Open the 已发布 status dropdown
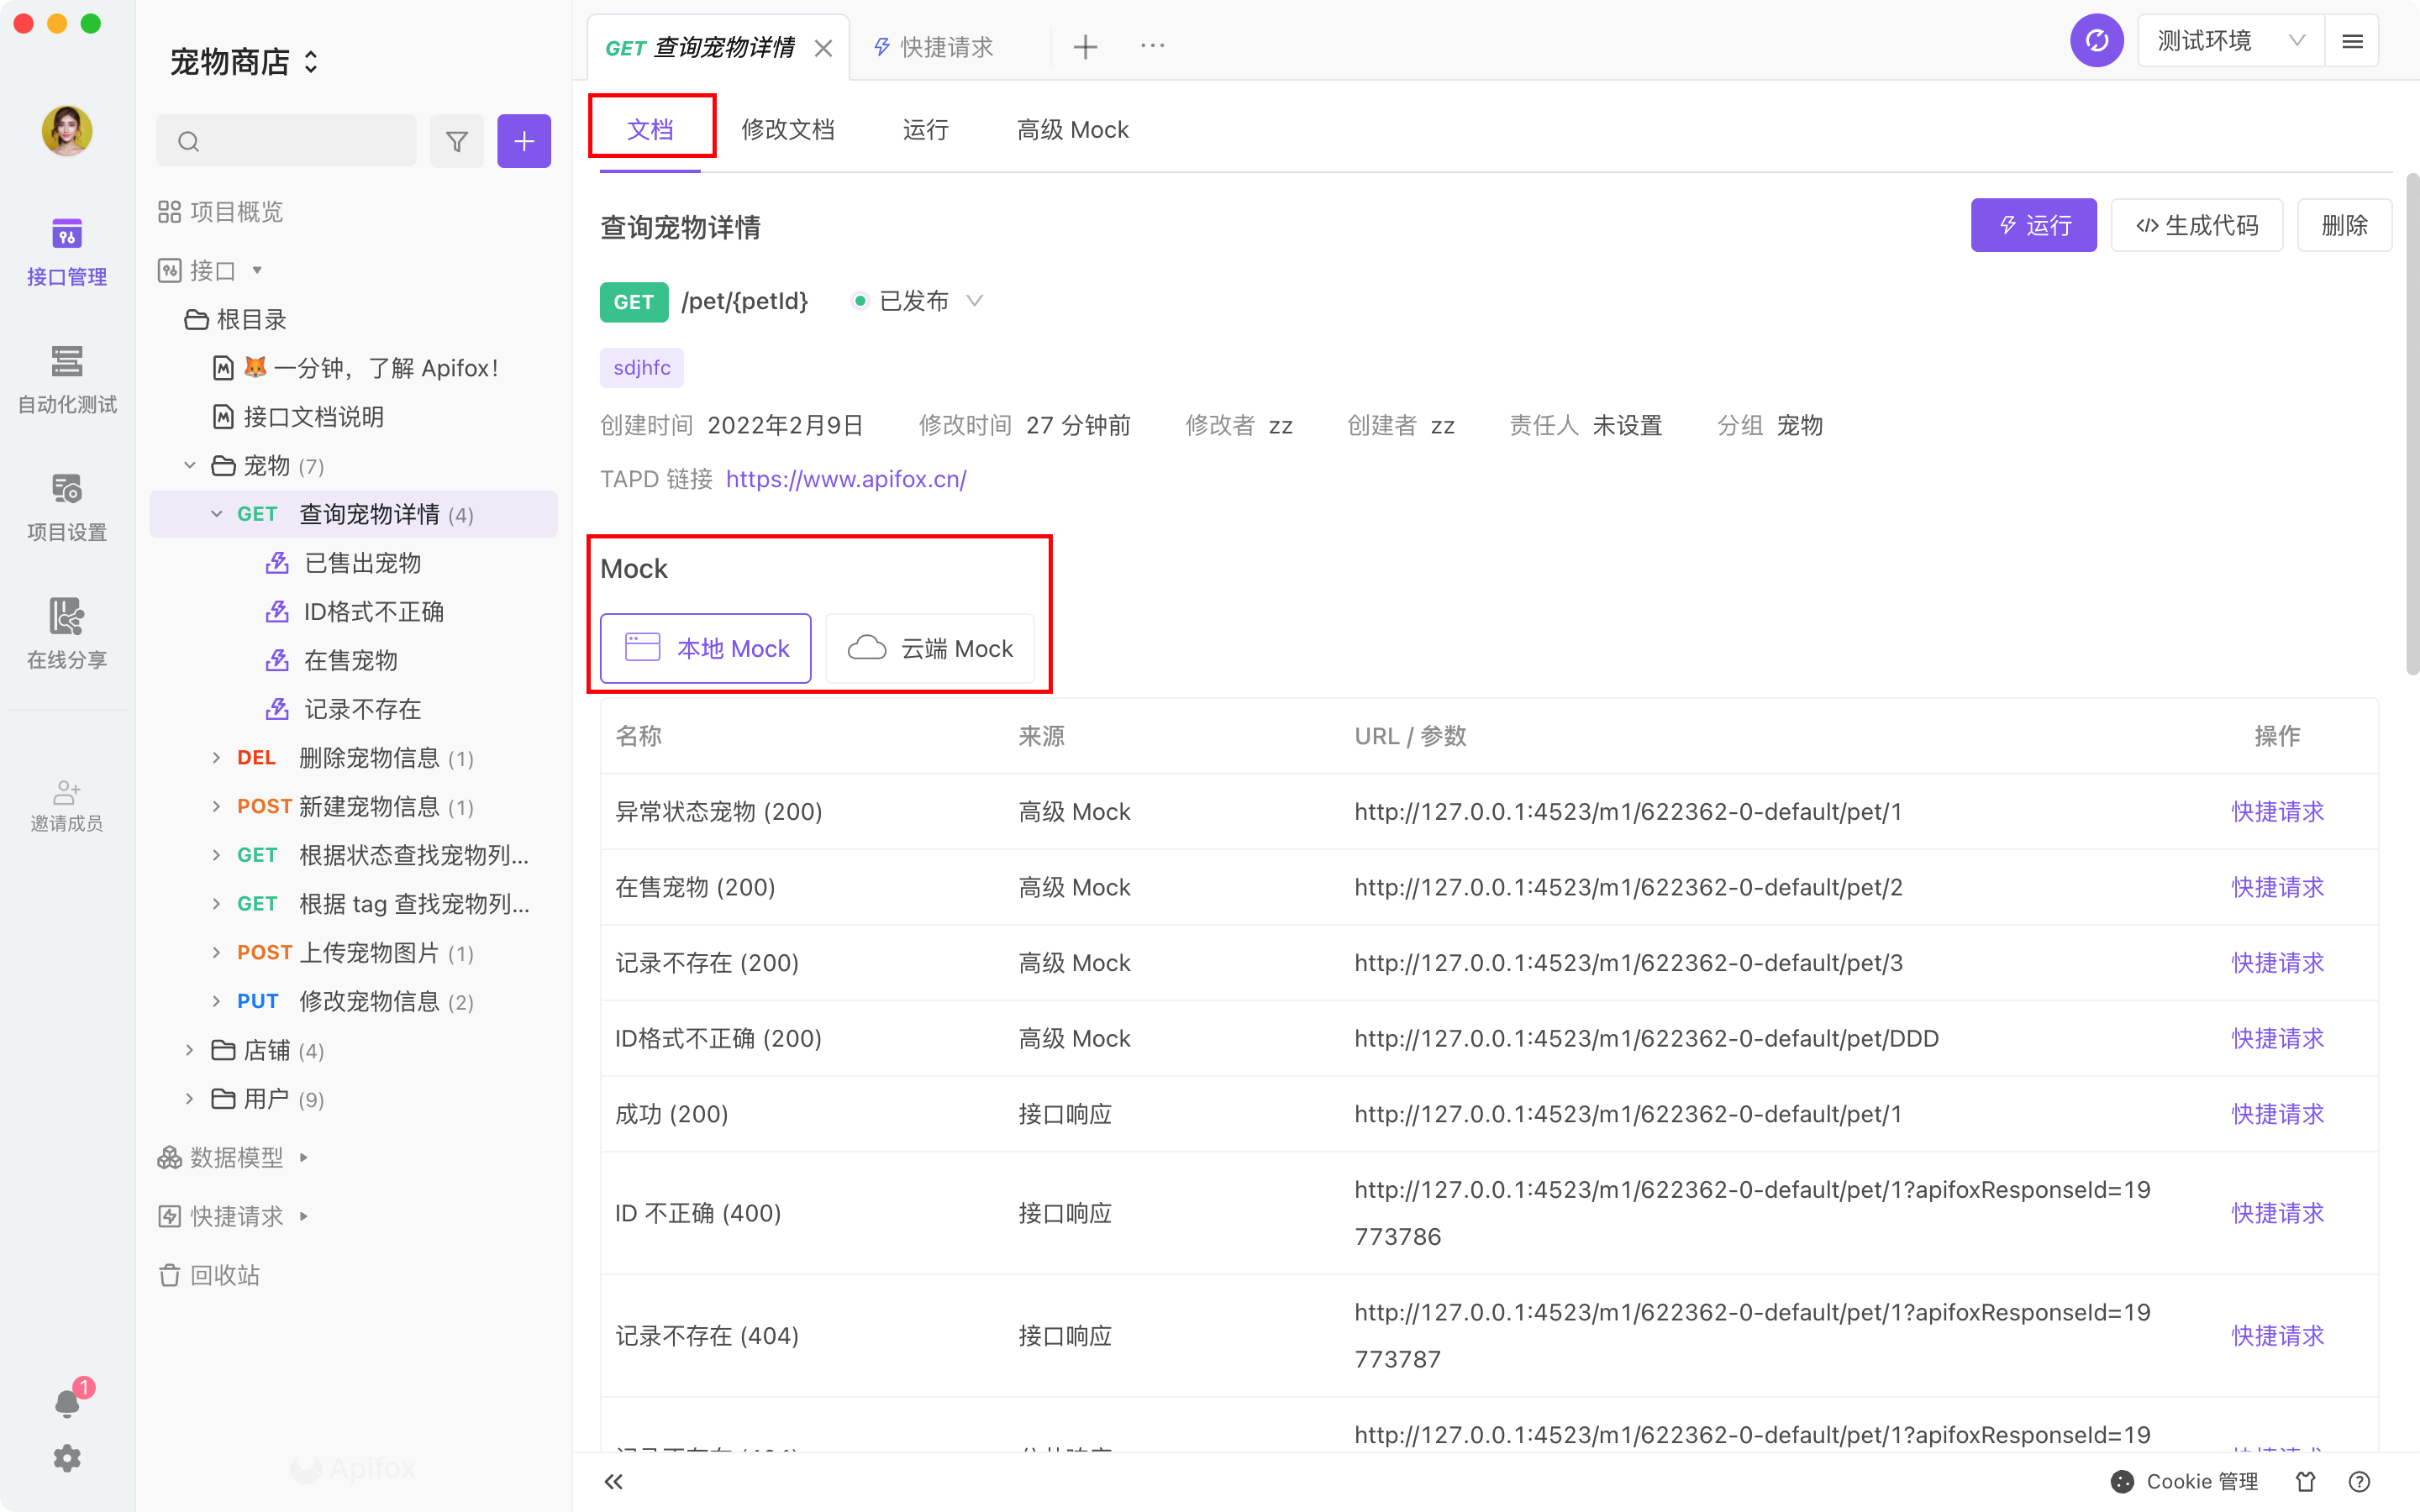The width and height of the screenshot is (2420, 1512). click(915, 301)
